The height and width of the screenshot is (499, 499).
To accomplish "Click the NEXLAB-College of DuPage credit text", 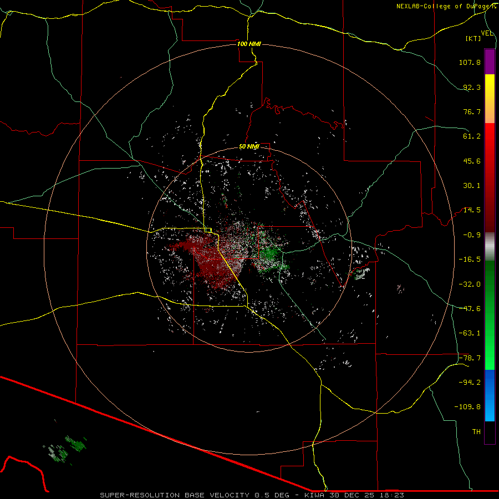I will point(446,6).
